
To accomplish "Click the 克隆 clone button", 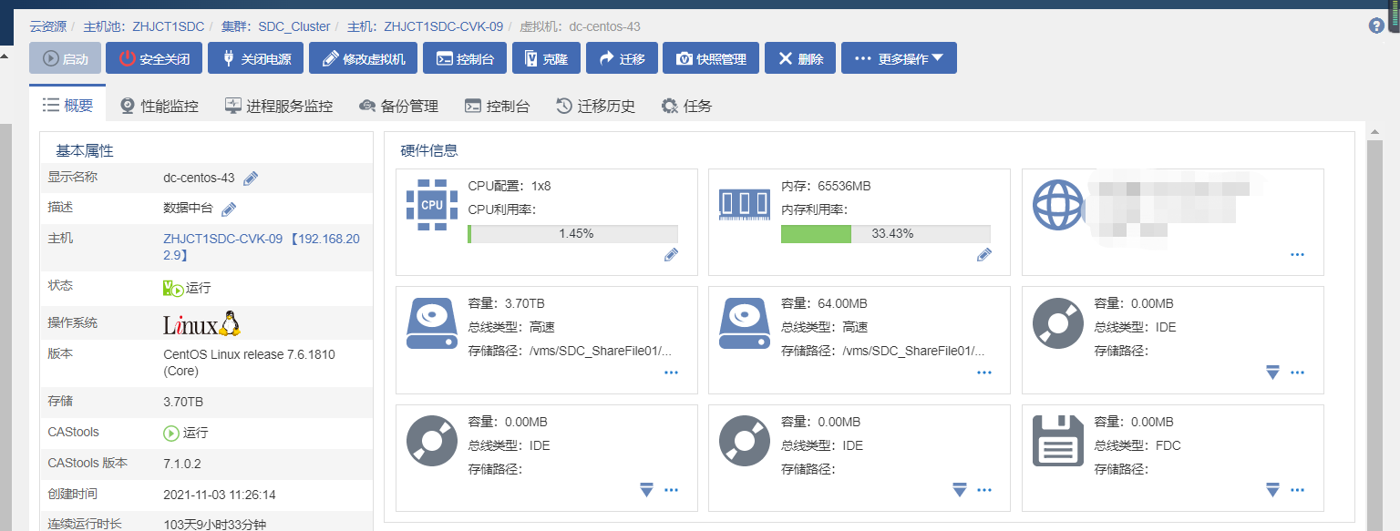I will (545, 58).
